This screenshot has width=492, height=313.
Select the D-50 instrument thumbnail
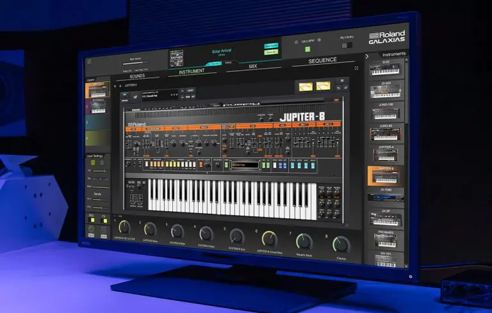tap(387, 71)
